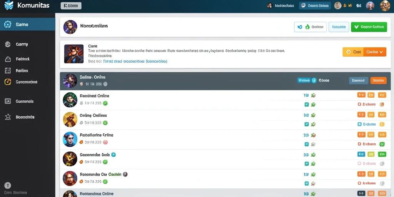Click the gold stars in the top bar
The height and width of the screenshot is (197, 394).
pyautogui.click(x=348, y=5)
